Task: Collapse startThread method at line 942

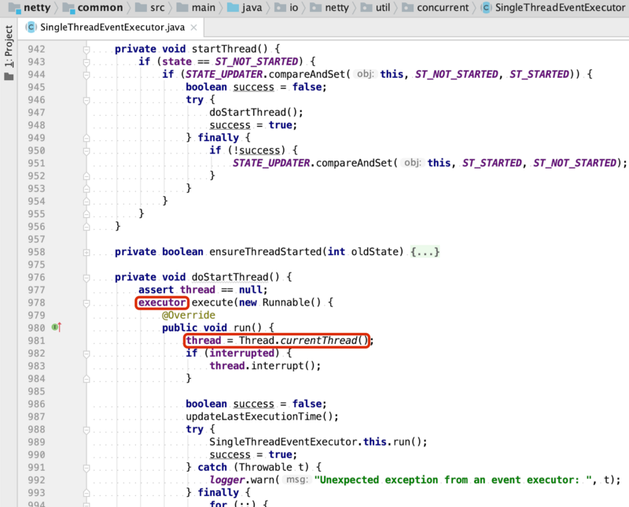Action: (x=86, y=50)
